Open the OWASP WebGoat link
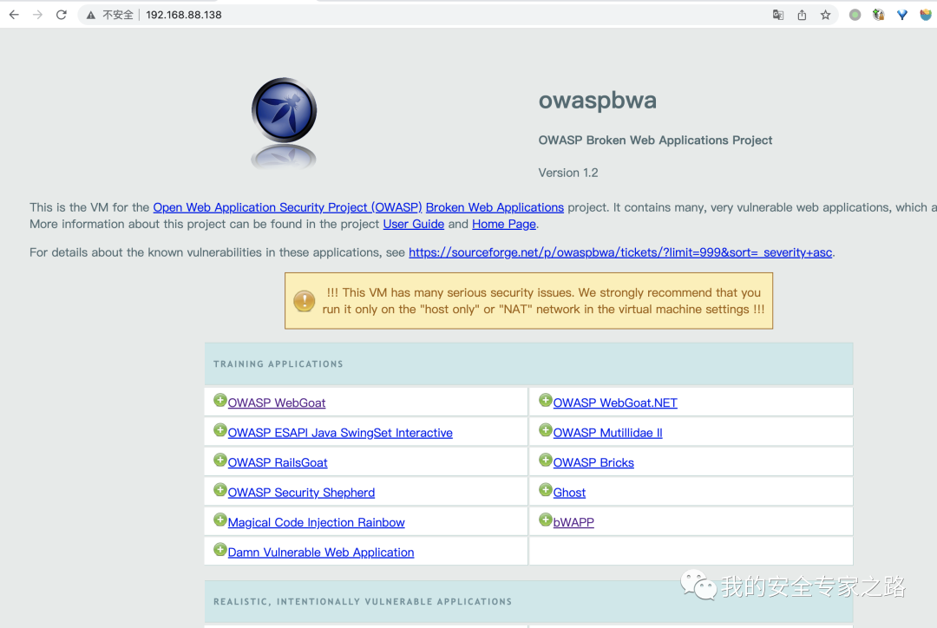This screenshot has height=628, width=937. click(x=277, y=402)
